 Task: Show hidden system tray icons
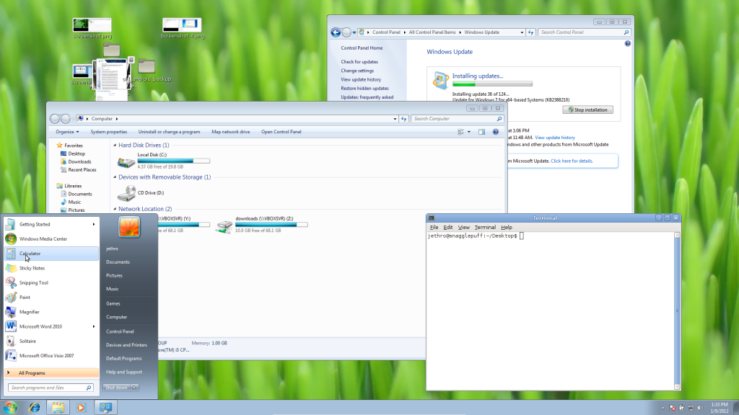663,408
